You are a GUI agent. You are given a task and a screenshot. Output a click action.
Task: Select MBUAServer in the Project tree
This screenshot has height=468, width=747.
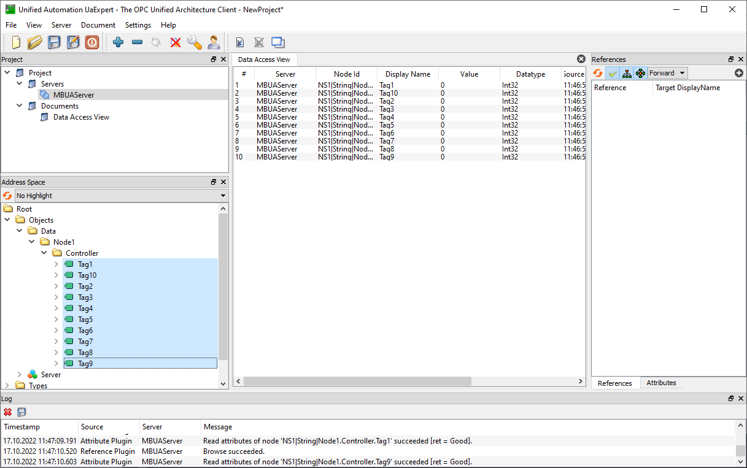[x=74, y=95]
